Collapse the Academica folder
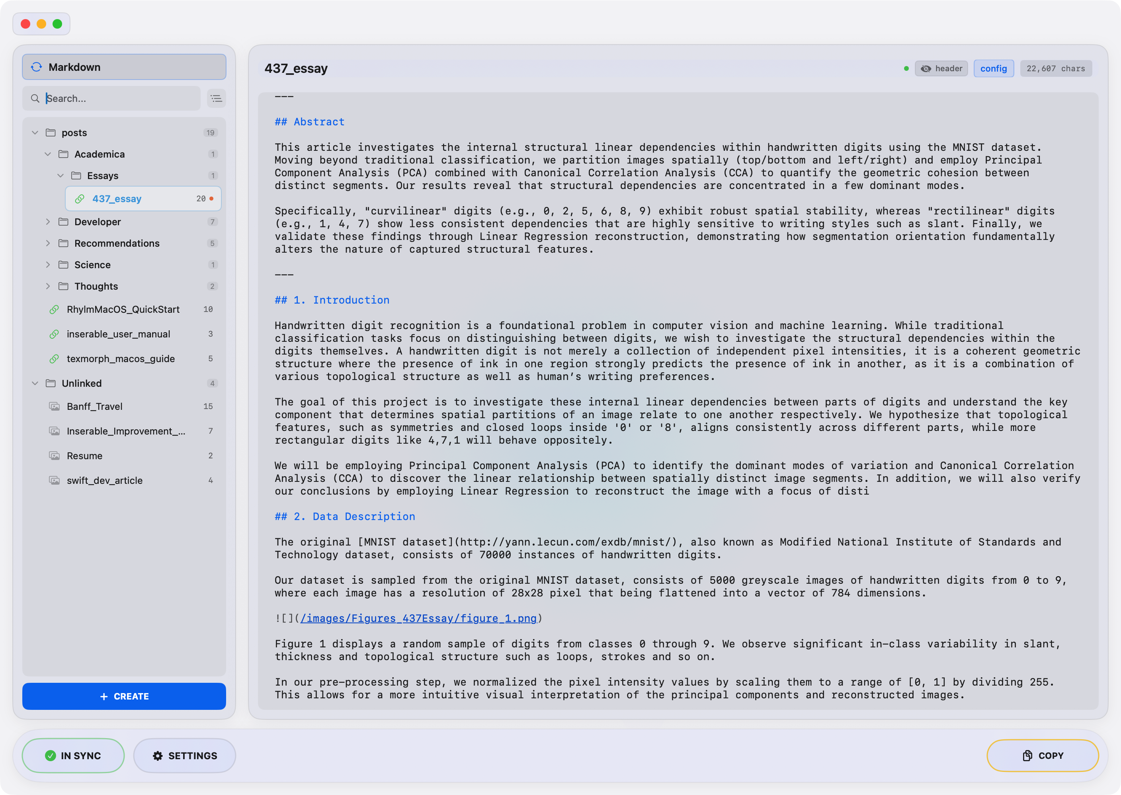This screenshot has height=795, width=1121. 48,154
